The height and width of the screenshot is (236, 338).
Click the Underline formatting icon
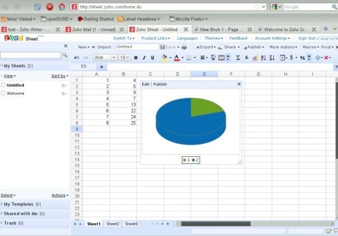[x=153, y=58]
